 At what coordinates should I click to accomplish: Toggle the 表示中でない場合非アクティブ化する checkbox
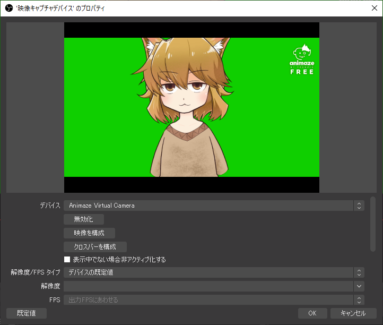pyautogui.click(x=67, y=260)
